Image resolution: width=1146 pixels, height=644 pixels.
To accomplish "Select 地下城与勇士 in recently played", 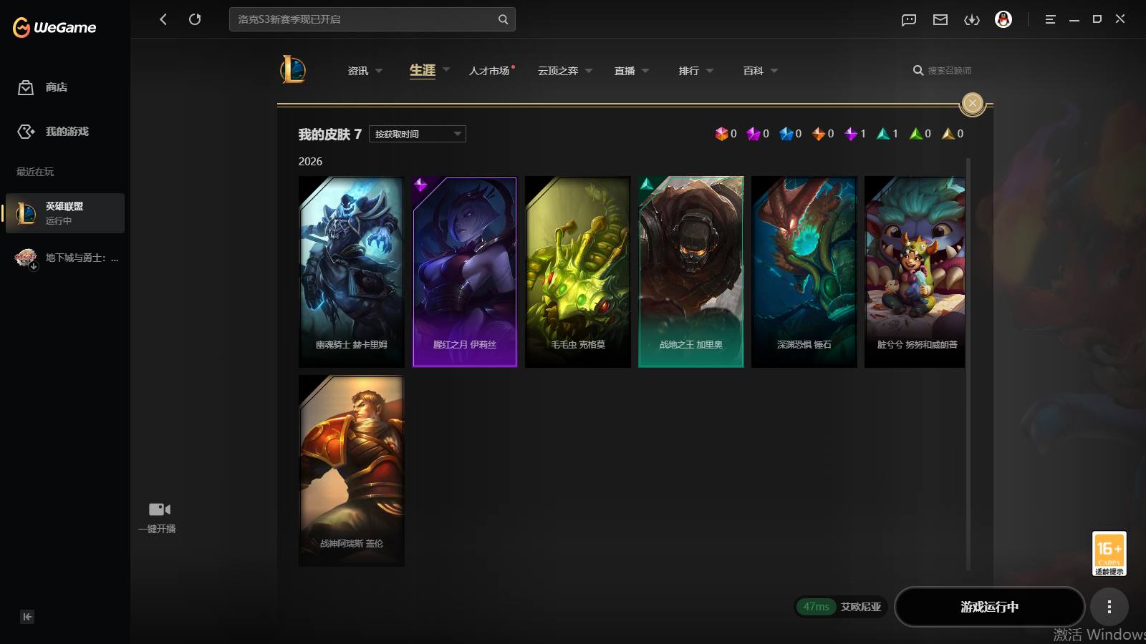I will click(x=65, y=258).
